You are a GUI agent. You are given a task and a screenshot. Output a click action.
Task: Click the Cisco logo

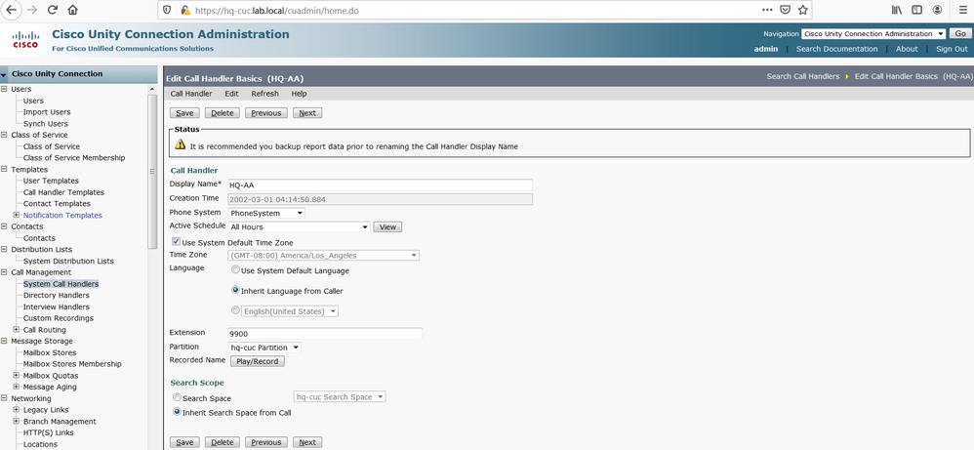click(25, 40)
